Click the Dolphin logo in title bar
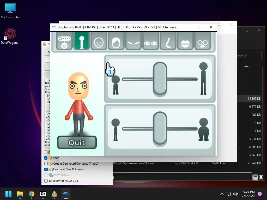Viewport: 267px width, 200px height. pos(54,27)
